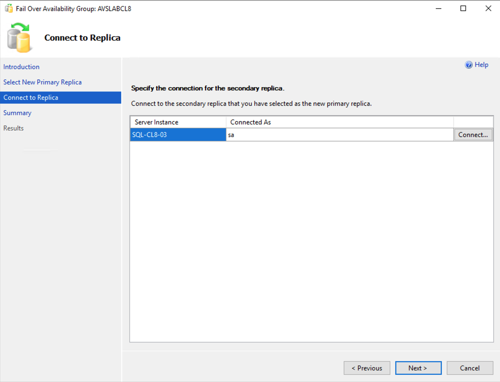Proceed with the Next button
The image size is (500, 382).
(x=418, y=368)
